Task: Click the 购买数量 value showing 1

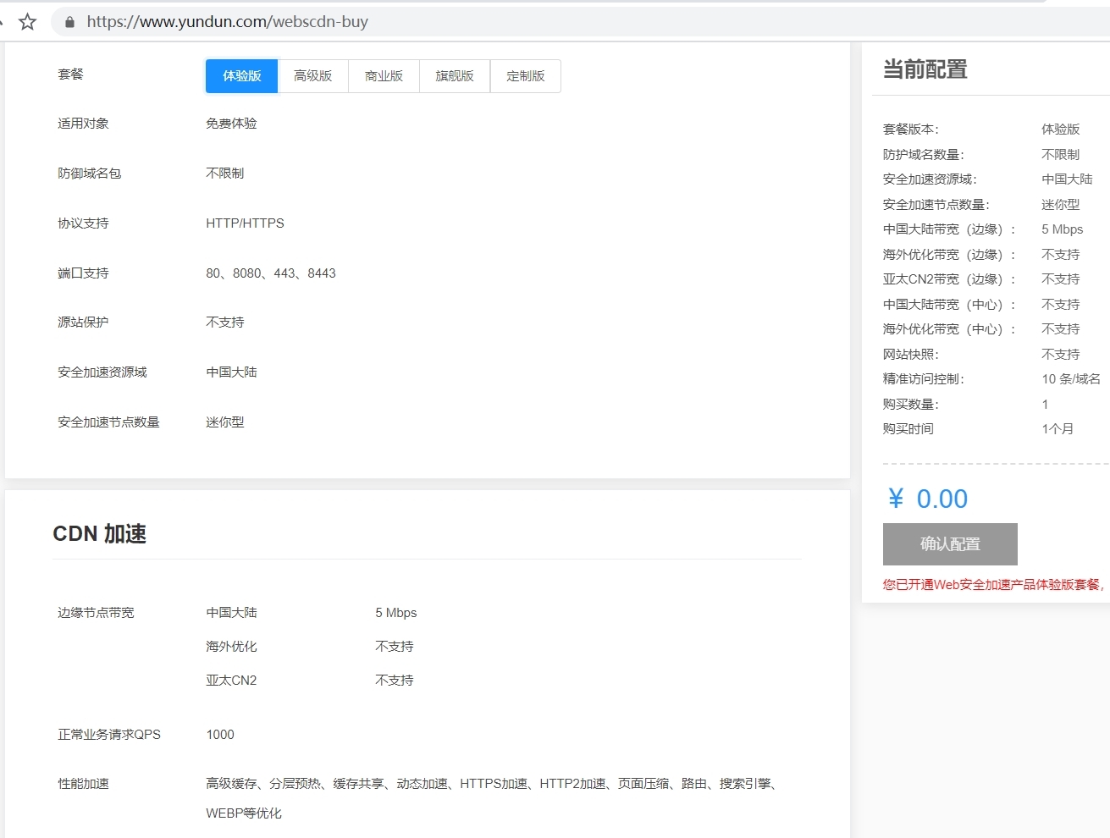Action: click(1045, 404)
